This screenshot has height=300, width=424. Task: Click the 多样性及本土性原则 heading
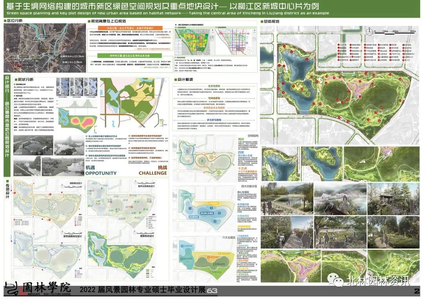click(x=214, y=108)
